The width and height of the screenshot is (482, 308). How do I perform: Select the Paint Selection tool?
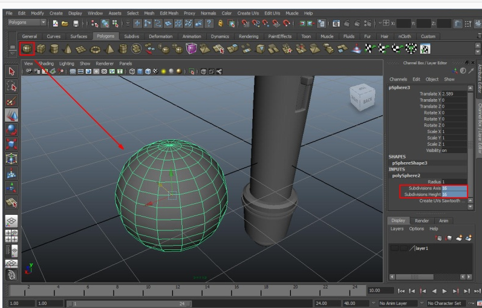click(x=11, y=101)
